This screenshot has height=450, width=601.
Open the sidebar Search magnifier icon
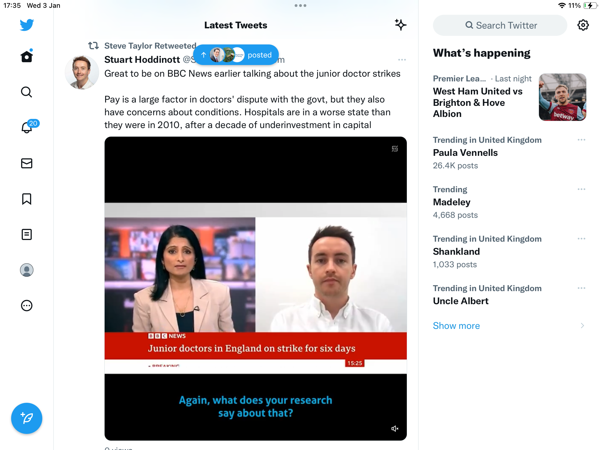(27, 92)
